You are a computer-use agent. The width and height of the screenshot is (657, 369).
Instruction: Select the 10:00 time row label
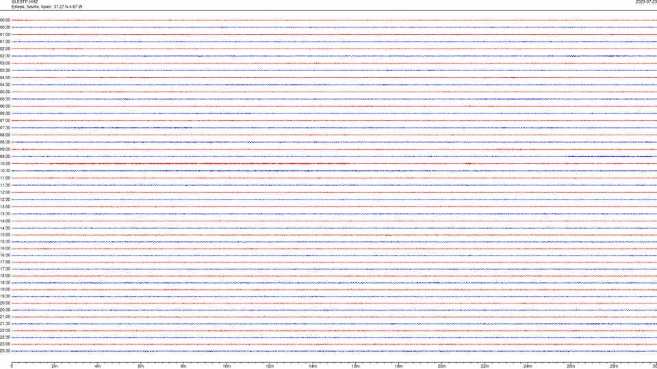pyautogui.click(x=5, y=163)
